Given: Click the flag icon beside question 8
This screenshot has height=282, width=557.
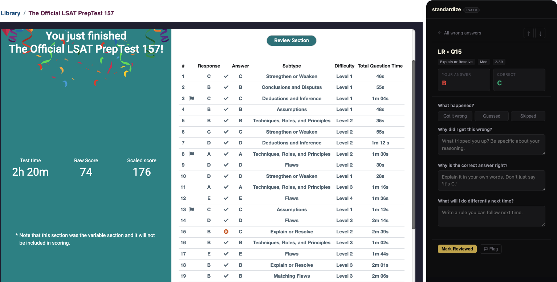Looking at the screenshot, I should (191, 154).
